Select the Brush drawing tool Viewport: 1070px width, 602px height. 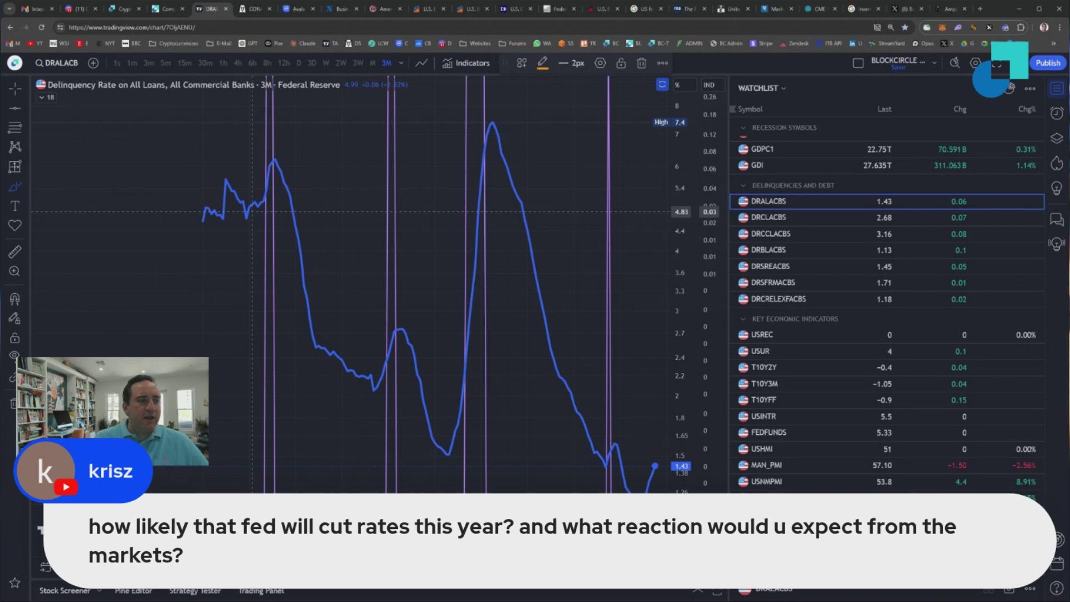[15, 186]
